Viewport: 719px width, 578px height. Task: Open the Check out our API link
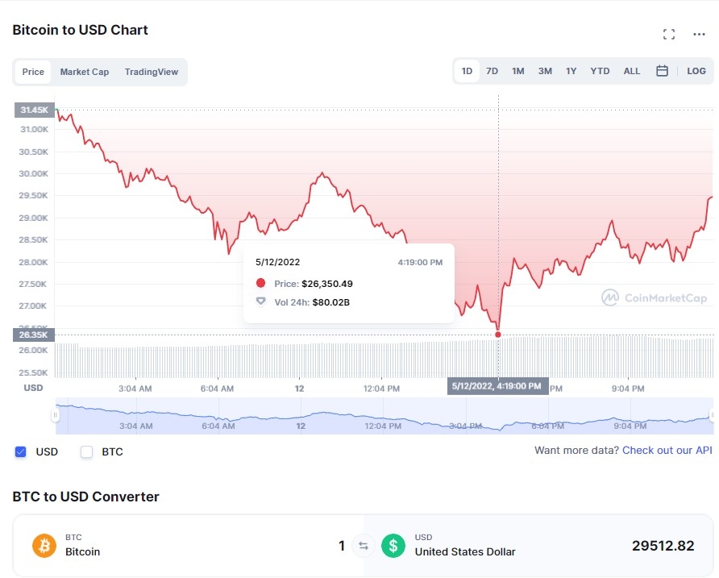pos(667,450)
